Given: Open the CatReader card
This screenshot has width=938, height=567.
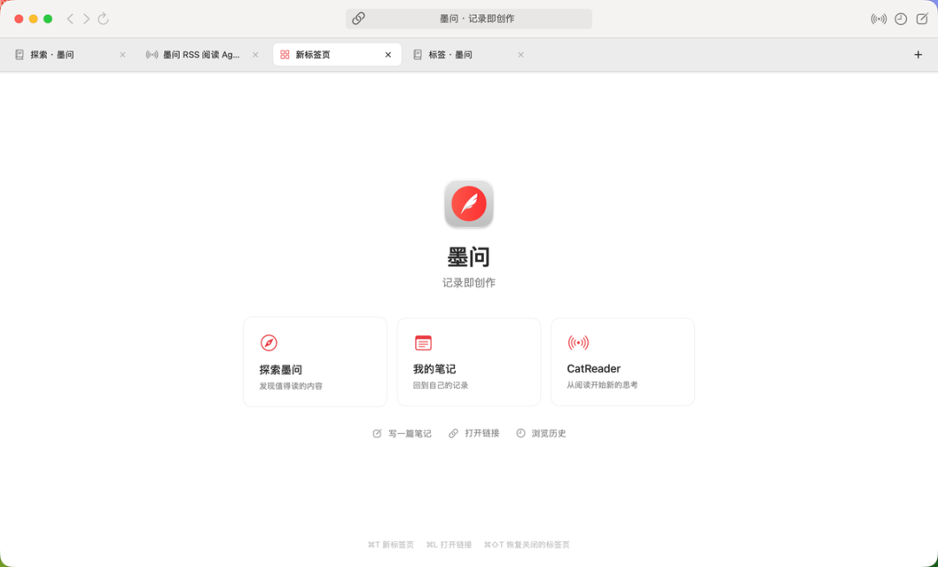Looking at the screenshot, I should [x=623, y=362].
